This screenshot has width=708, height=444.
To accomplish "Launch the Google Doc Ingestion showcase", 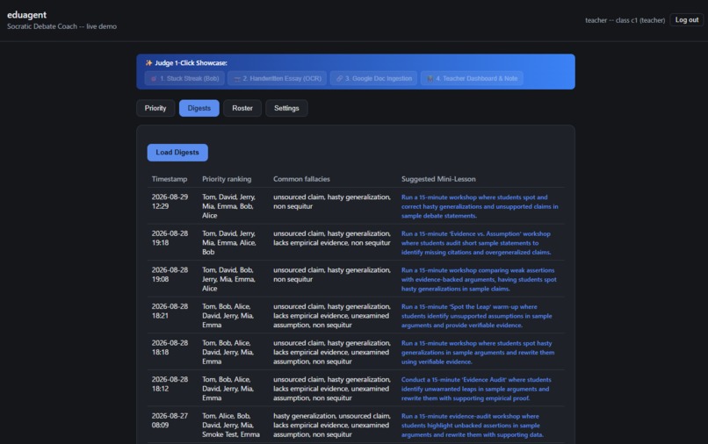I will pyautogui.click(x=374, y=78).
